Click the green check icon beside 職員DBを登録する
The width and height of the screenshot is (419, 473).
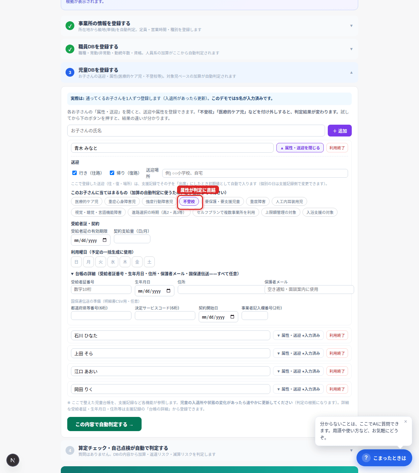(70, 49)
